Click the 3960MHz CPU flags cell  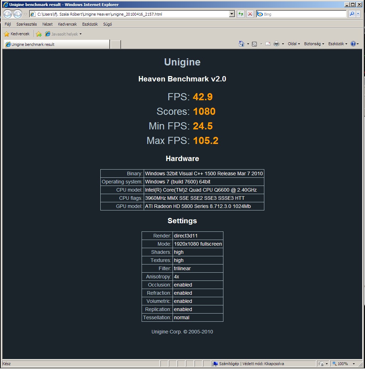point(204,198)
